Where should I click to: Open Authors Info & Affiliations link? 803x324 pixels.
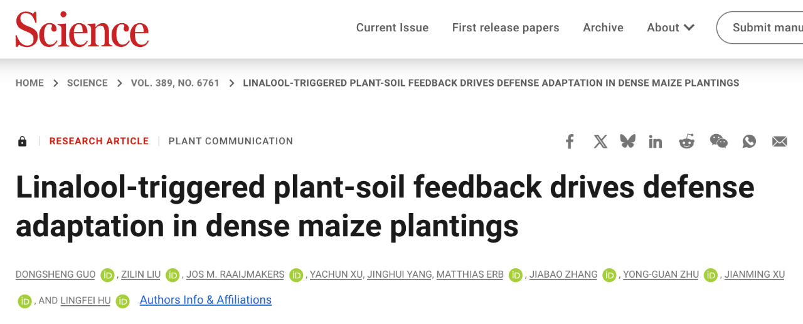point(206,300)
